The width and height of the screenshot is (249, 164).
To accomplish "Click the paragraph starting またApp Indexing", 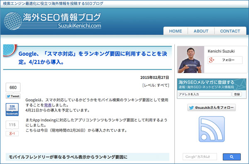I will [96, 123].
